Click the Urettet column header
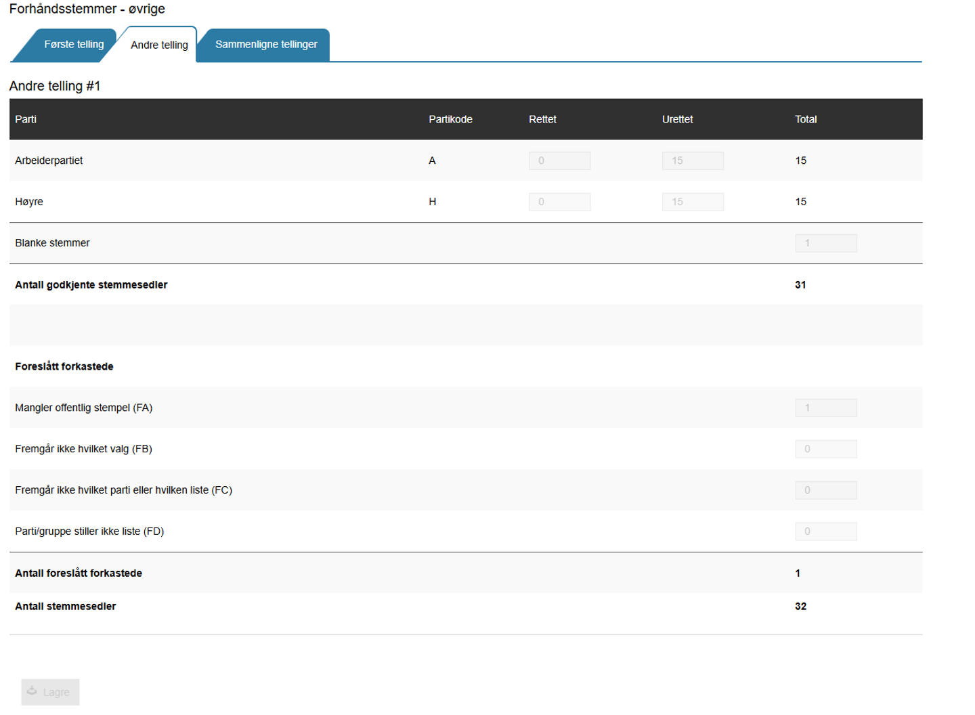Viewport: 975px width, 715px height. [x=677, y=120]
